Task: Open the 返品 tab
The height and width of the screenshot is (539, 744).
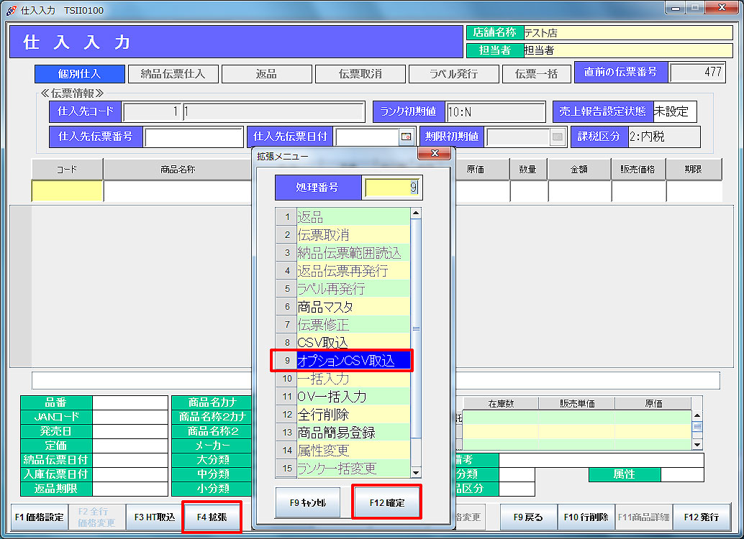Action: coord(266,74)
